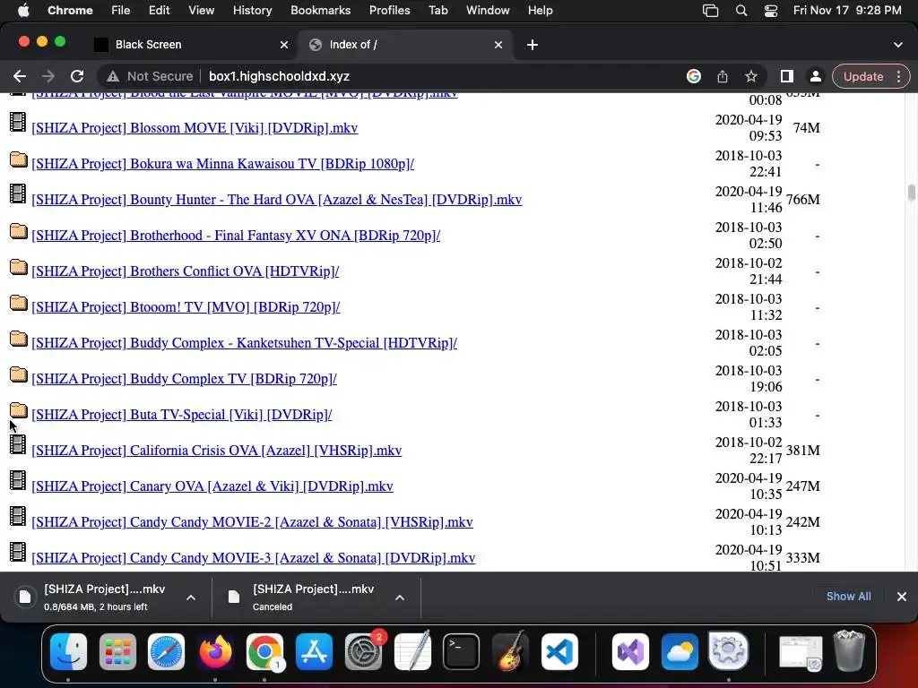Close the downloads bar
The image size is (918, 688).
tap(902, 596)
